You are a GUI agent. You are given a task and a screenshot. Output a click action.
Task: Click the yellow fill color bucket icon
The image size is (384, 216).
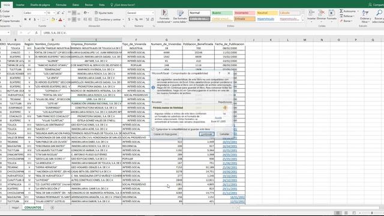click(x=53, y=20)
